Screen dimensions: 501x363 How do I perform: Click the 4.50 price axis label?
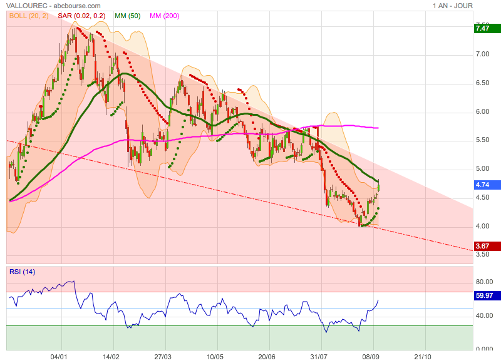[x=482, y=197]
